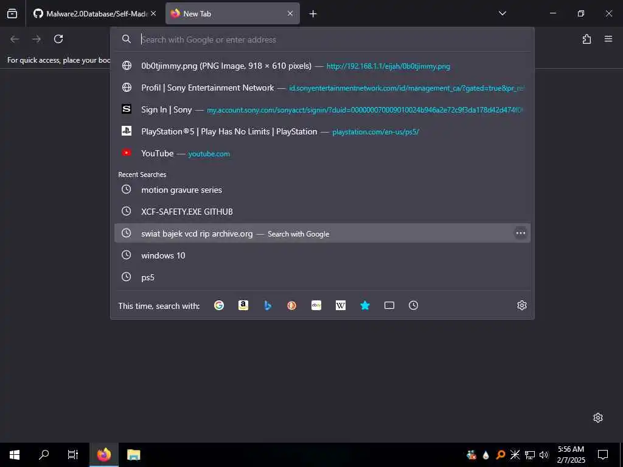Search this time with eBay
623x467 pixels.
pos(316,305)
